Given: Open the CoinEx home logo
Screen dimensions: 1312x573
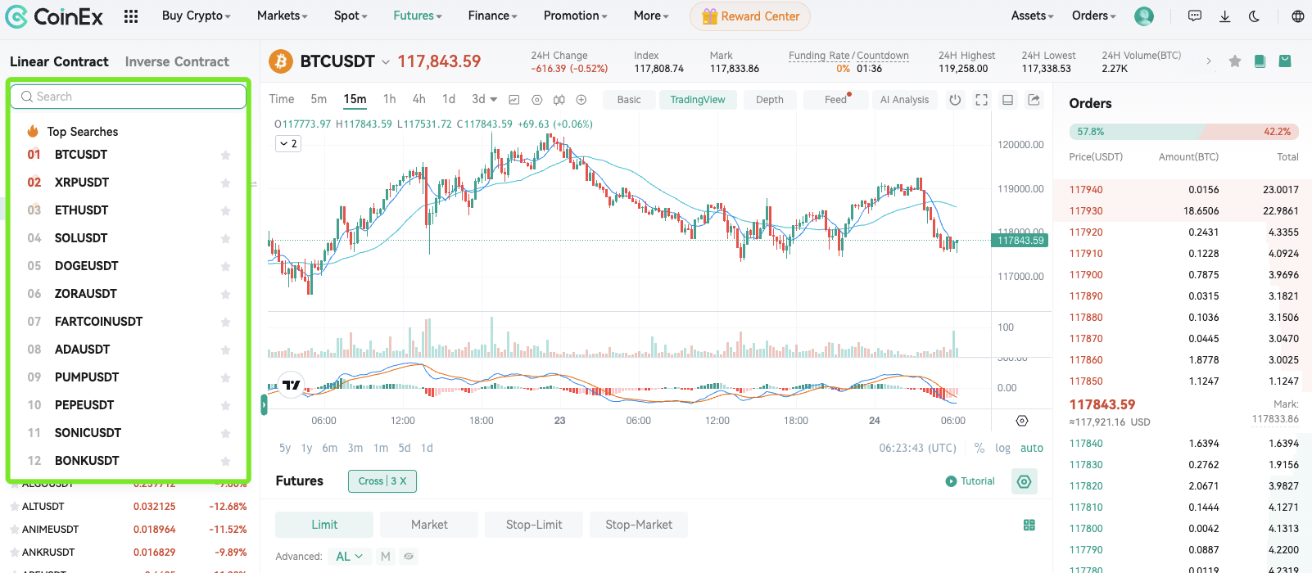Looking at the screenshot, I should (x=54, y=16).
